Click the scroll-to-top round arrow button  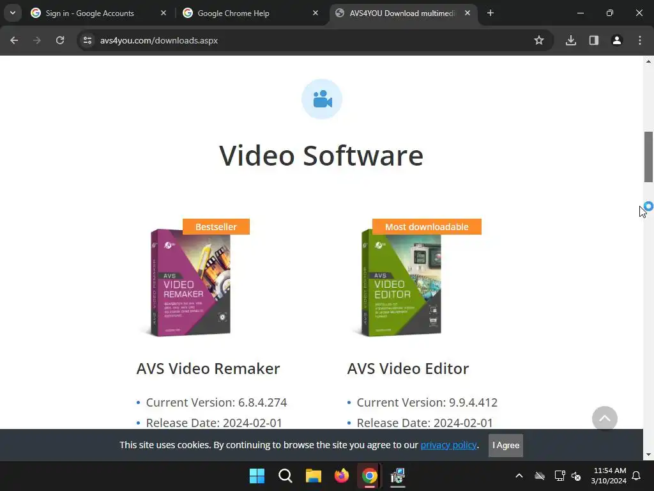[x=605, y=419]
